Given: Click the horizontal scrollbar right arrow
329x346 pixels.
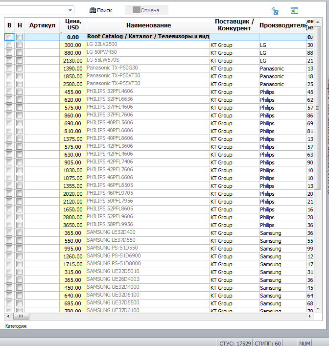Looking at the screenshot, I should coord(310,316).
